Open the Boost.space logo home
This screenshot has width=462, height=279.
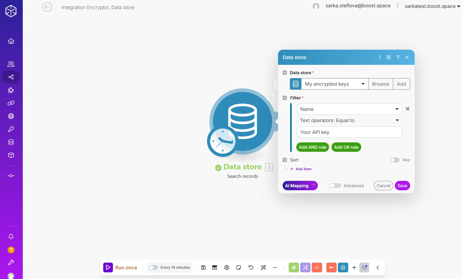pyautogui.click(x=11, y=11)
